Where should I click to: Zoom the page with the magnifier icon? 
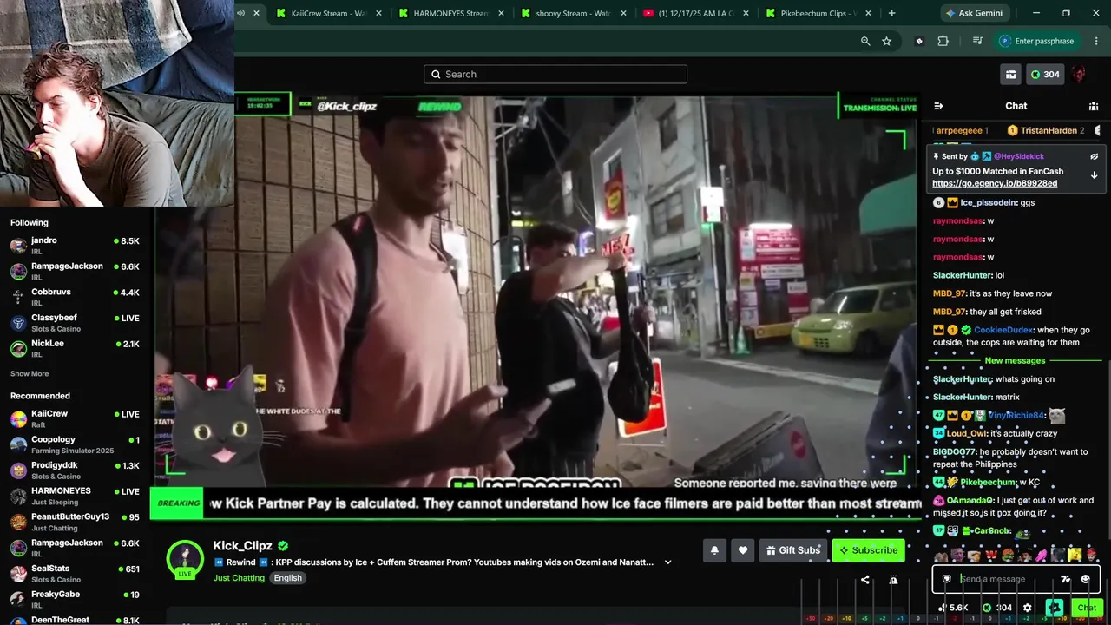point(865,41)
